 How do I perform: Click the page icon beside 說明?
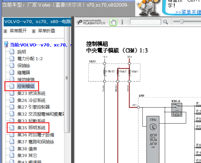(12, 51)
